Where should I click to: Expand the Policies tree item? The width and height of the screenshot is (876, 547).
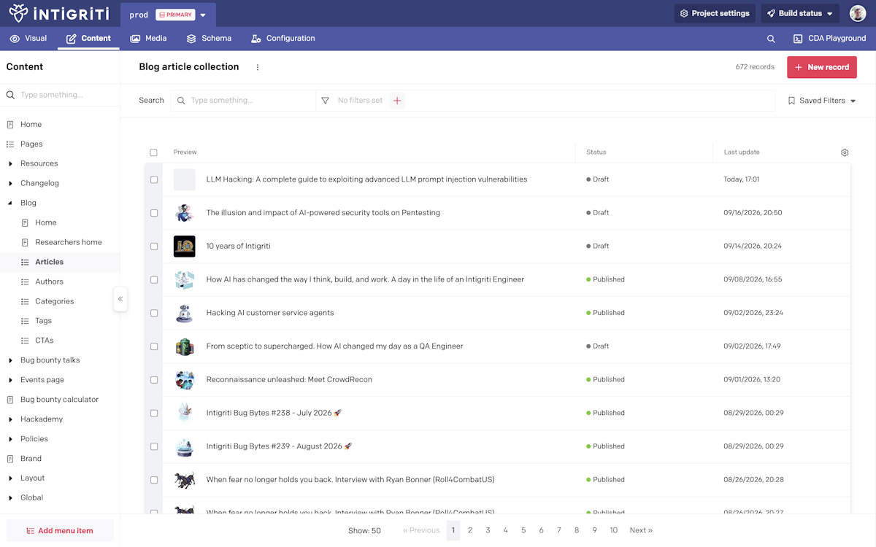(10, 439)
